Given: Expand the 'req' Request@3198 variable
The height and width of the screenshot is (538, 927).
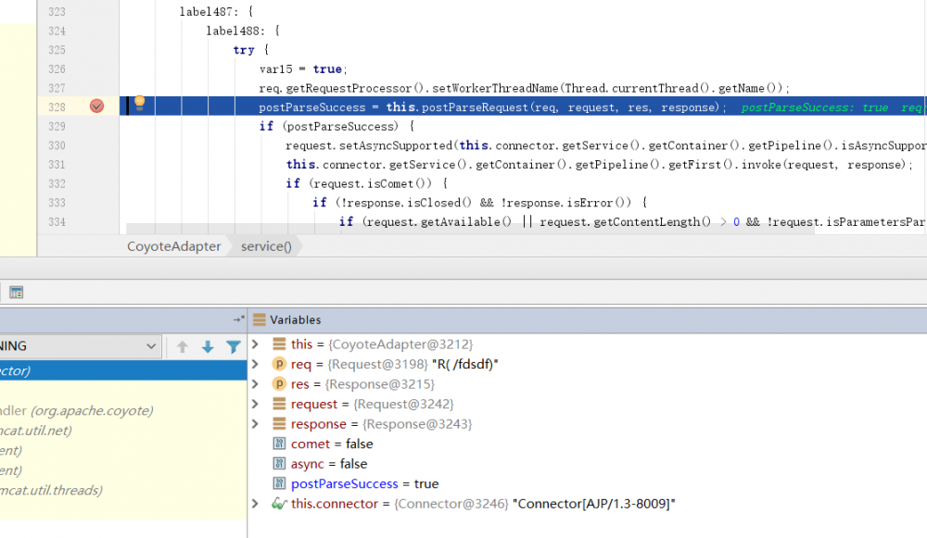Looking at the screenshot, I should click(x=256, y=364).
